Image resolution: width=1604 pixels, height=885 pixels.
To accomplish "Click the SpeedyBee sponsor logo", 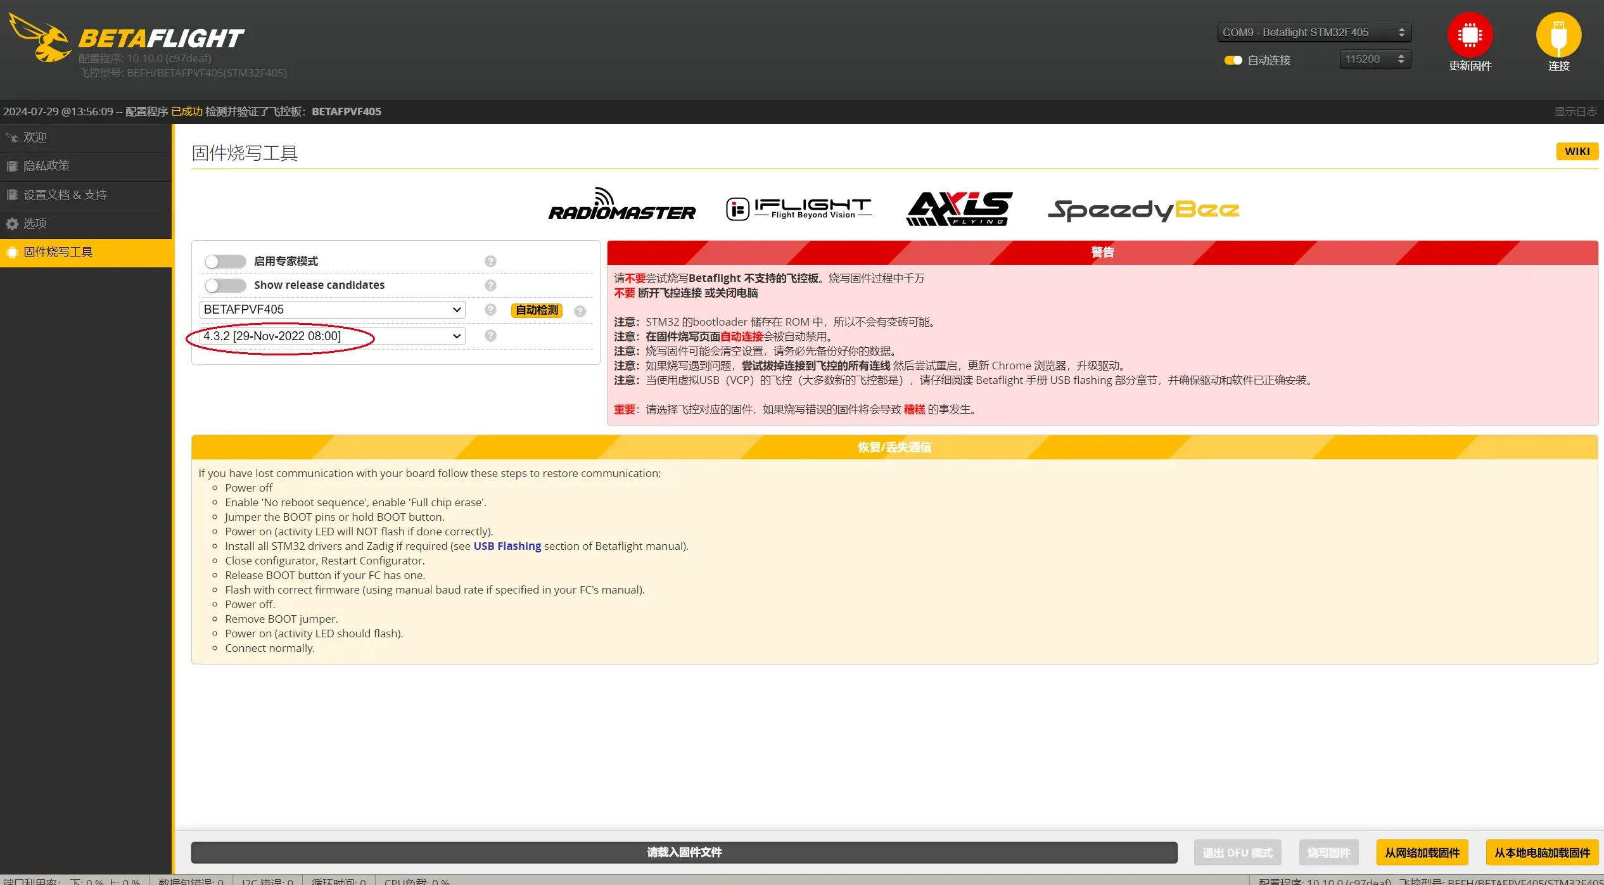I will click(1143, 210).
